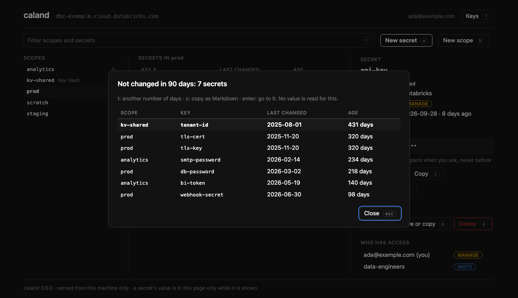This screenshot has width=518, height=298.
Task: Click the data-engineers access entry
Action: point(384,267)
